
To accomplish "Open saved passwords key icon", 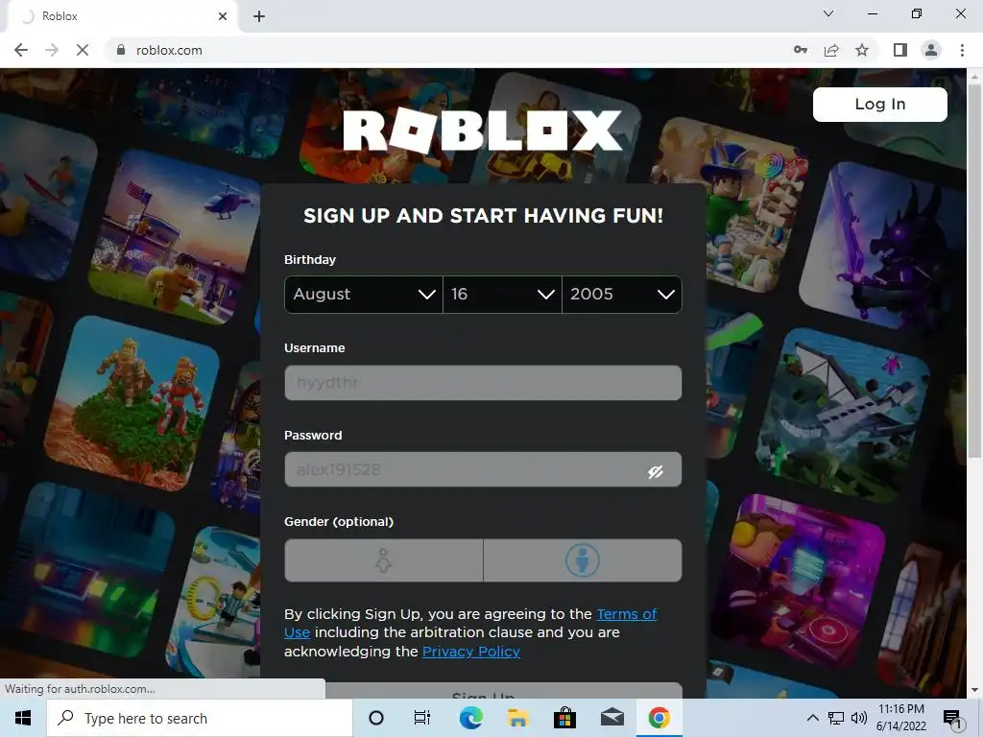I will 800,50.
